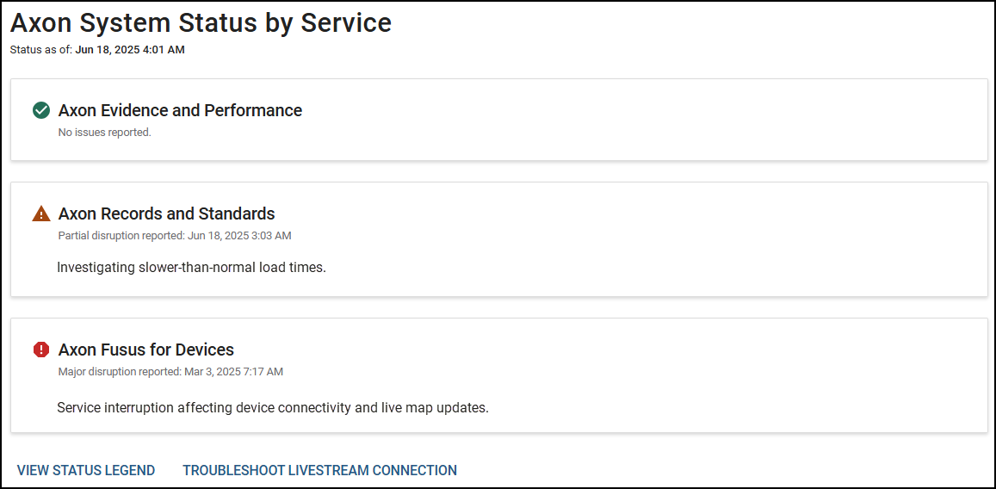The width and height of the screenshot is (996, 489).
Task: Click the 'No issues reported' text
Action: [104, 133]
